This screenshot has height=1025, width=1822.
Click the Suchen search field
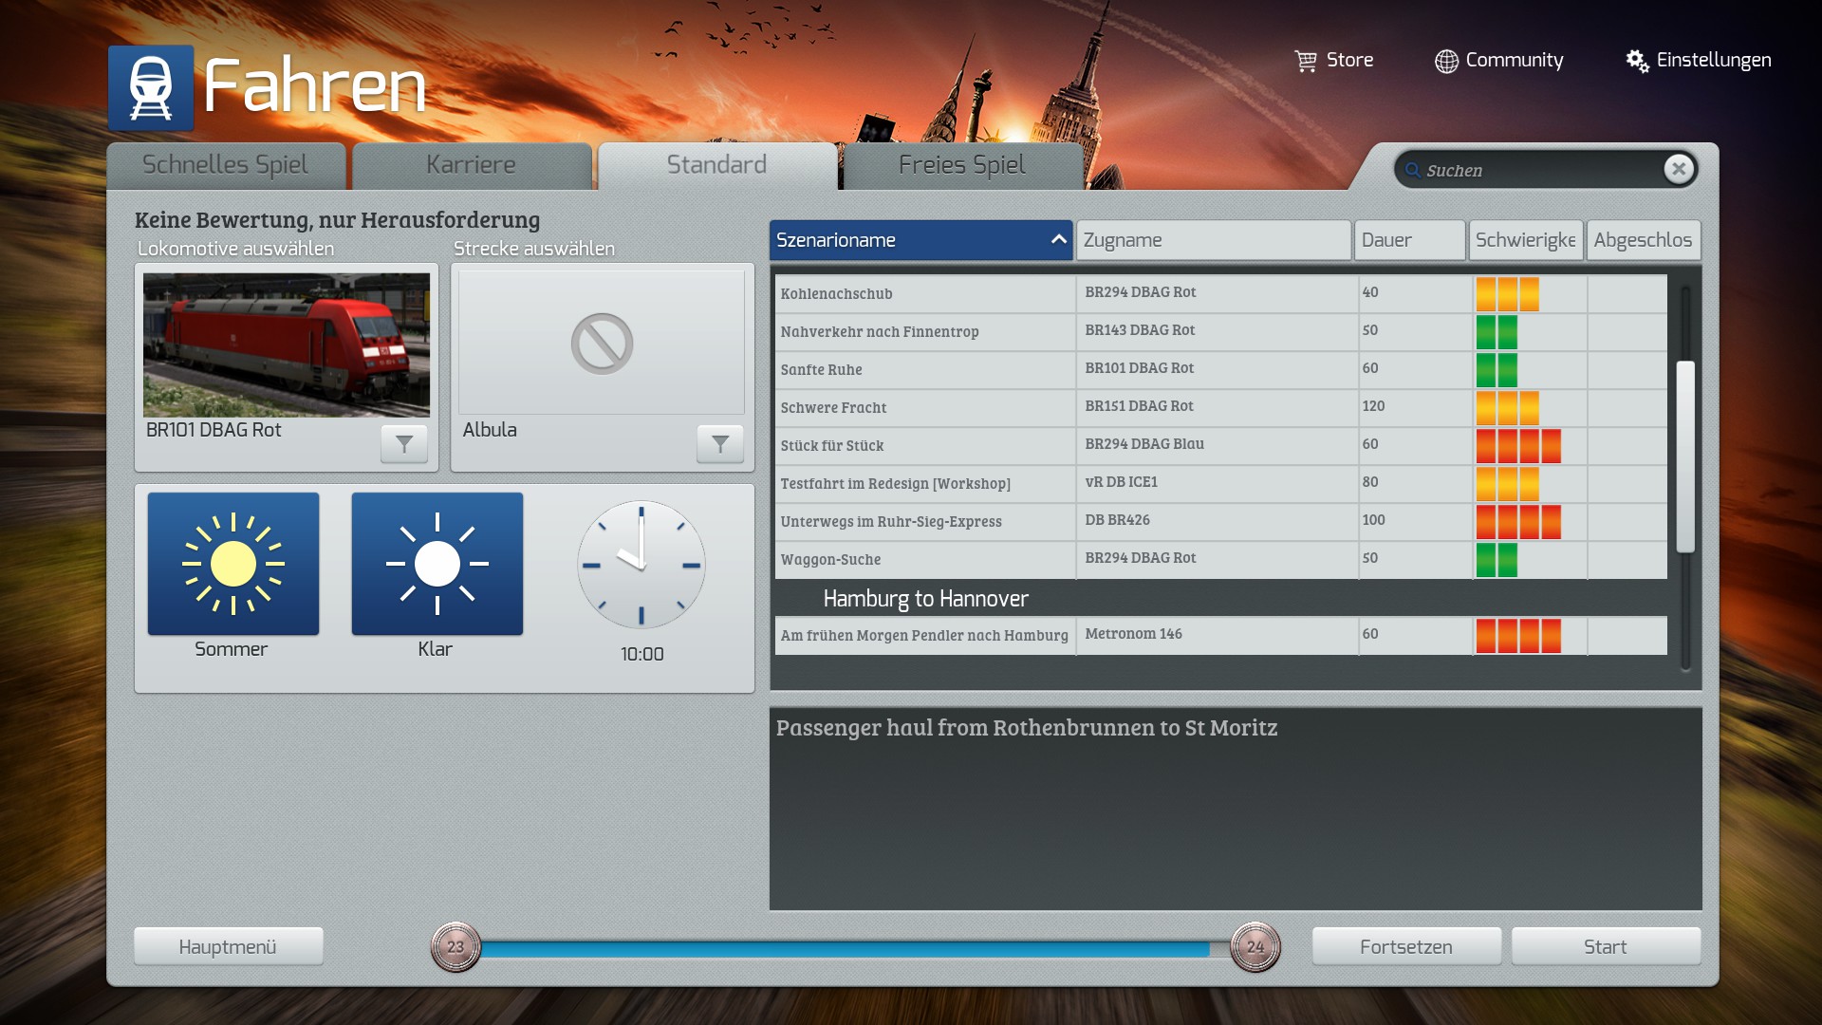click(1537, 171)
